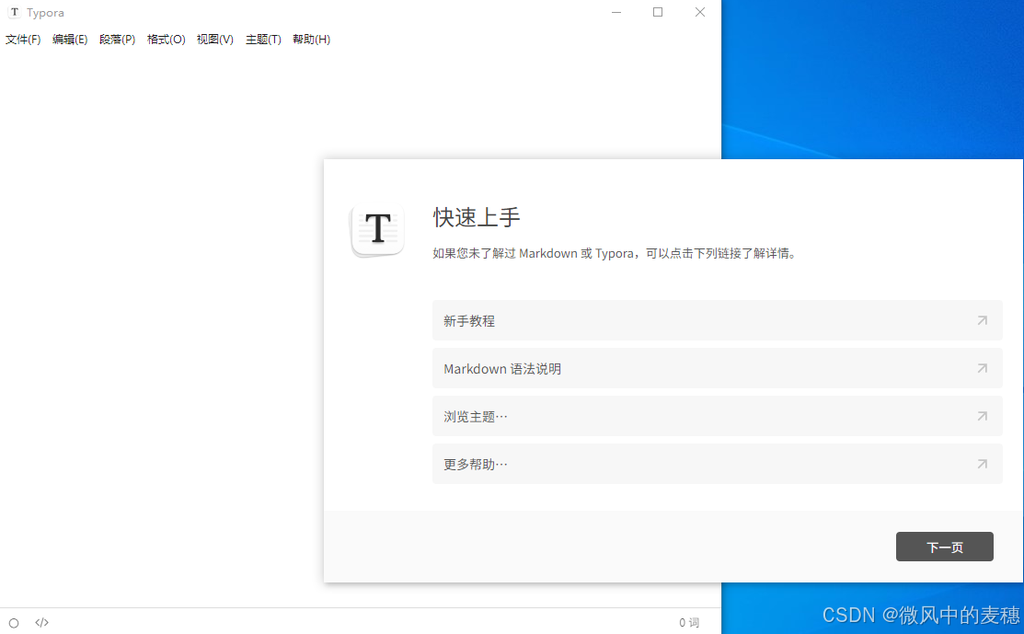The image size is (1024, 634).
Task: Open the 帮助(H) menu
Action: [x=312, y=40]
